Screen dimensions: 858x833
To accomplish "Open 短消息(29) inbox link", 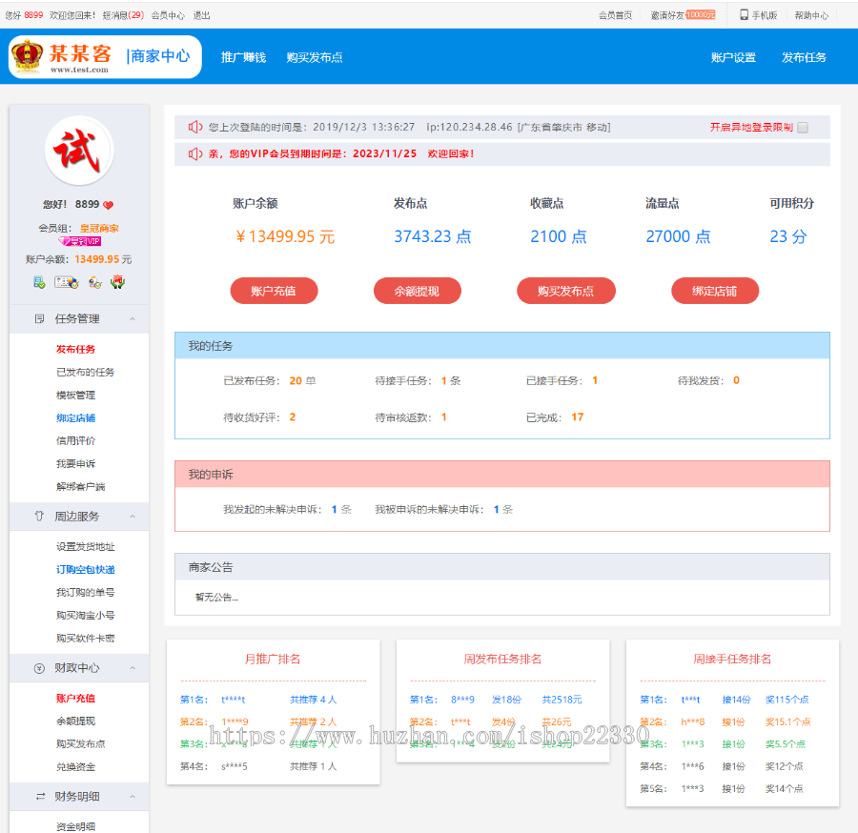I will tap(123, 15).
